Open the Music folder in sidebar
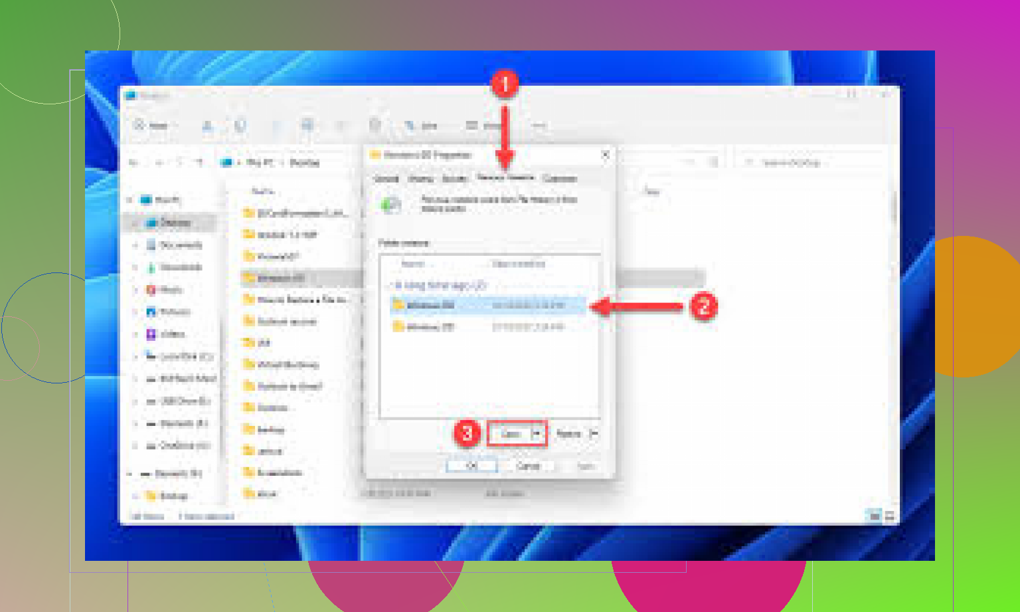This screenshot has height=612, width=1020. pyautogui.click(x=171, y=290)
